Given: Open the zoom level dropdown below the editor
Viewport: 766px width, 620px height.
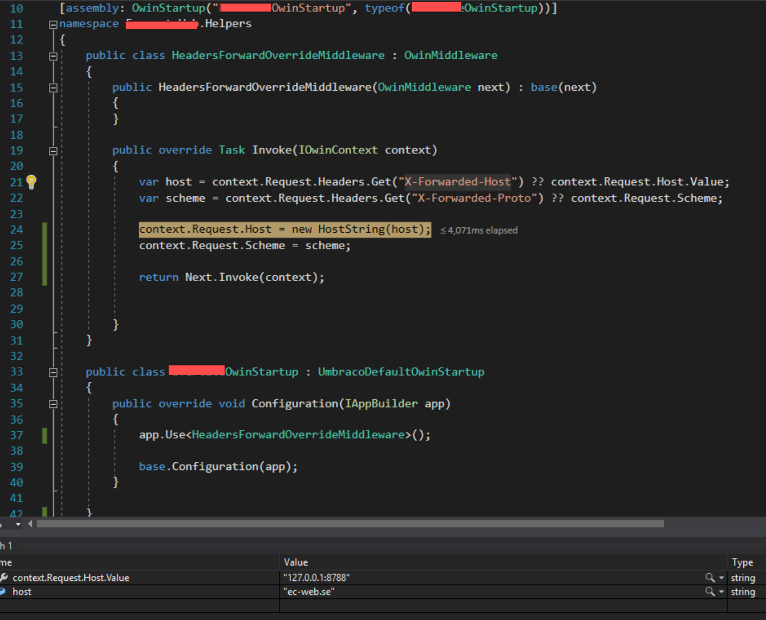Looking at the screenshot, I should tap(18, 524).
